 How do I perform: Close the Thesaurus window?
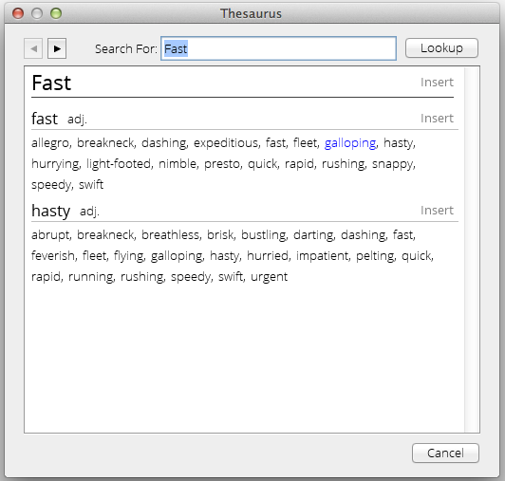[18, 13]
